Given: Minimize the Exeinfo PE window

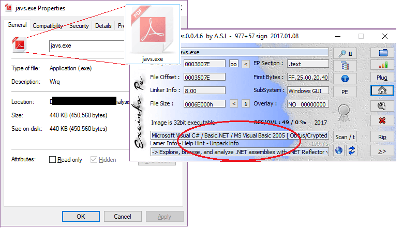Looking at the screenshot, I should coord(338,36).
